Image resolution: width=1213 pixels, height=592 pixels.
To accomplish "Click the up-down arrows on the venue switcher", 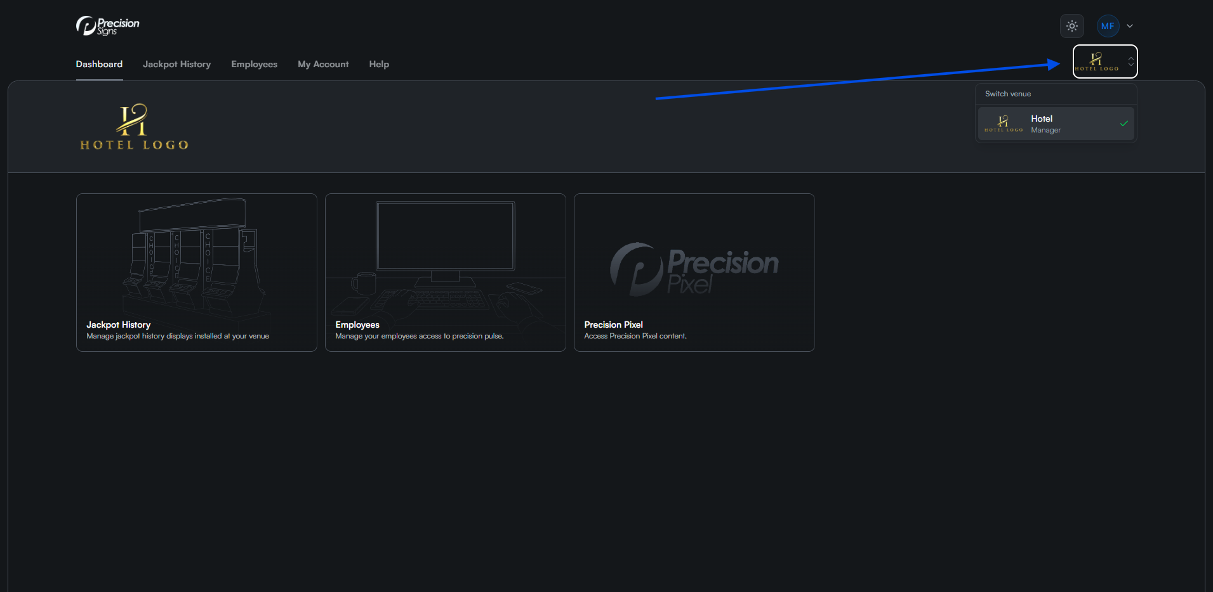I will point(1130,61).
